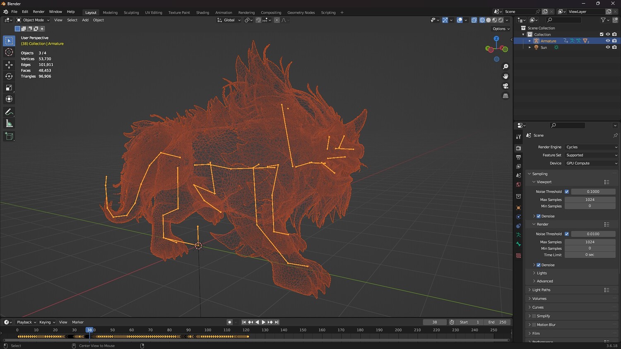Switch to solid viewport shading
621x349 pixels.
coord(489,20)
